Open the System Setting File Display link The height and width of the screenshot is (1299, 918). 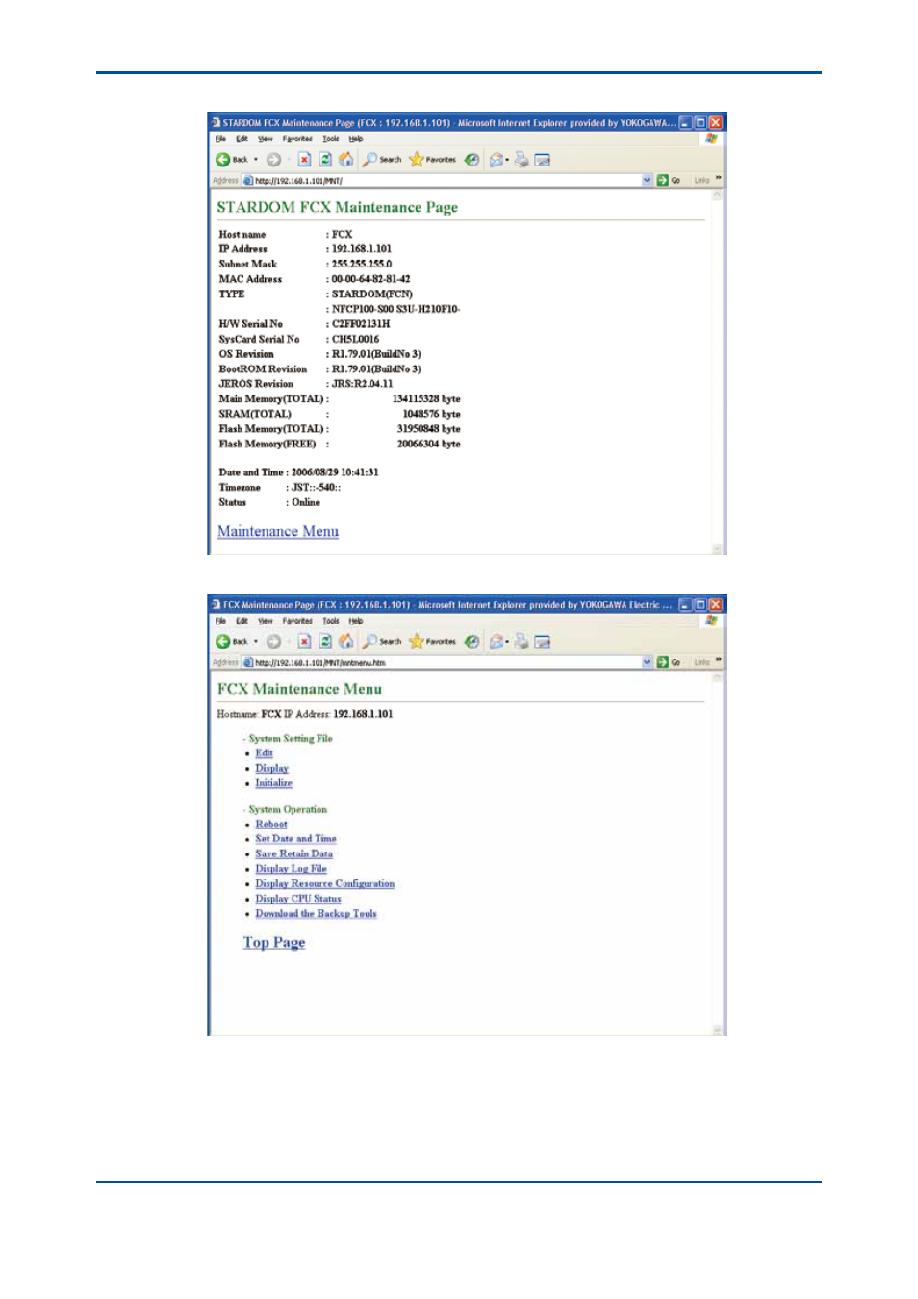tap(271, 768)
